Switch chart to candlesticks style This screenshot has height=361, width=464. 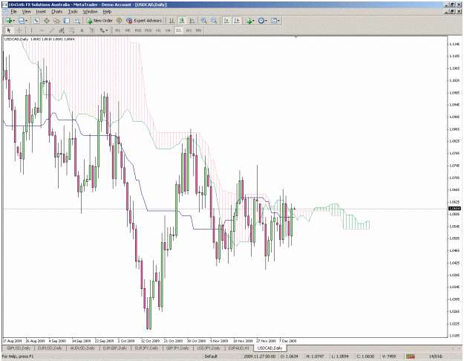click(x=182, y=21)
